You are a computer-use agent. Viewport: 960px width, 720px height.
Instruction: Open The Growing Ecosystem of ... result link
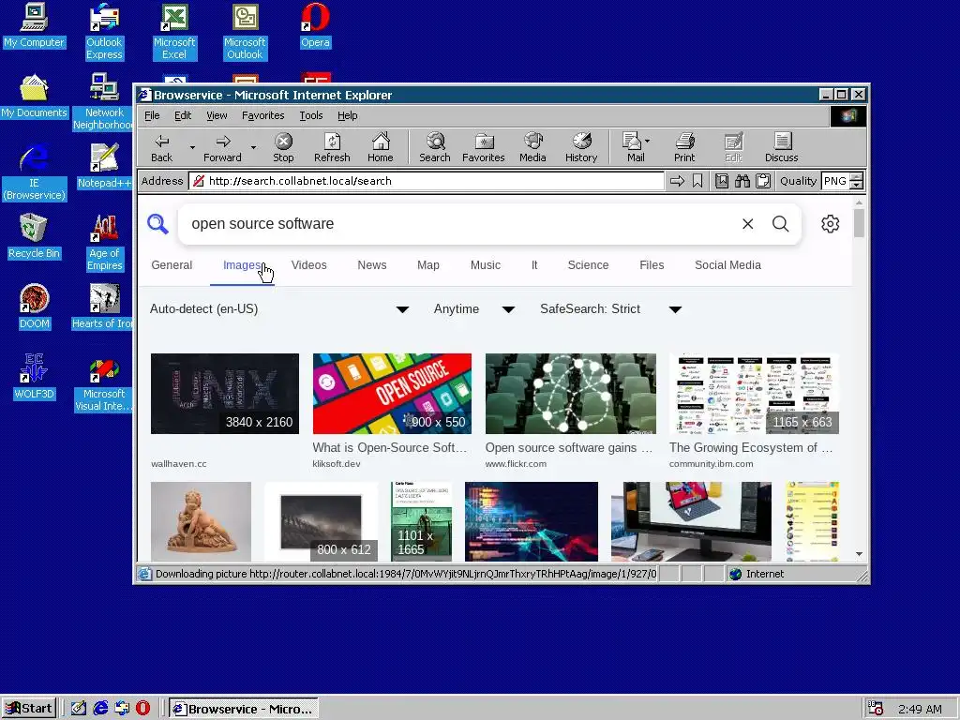pyautogui.click(x=751, y=447)
